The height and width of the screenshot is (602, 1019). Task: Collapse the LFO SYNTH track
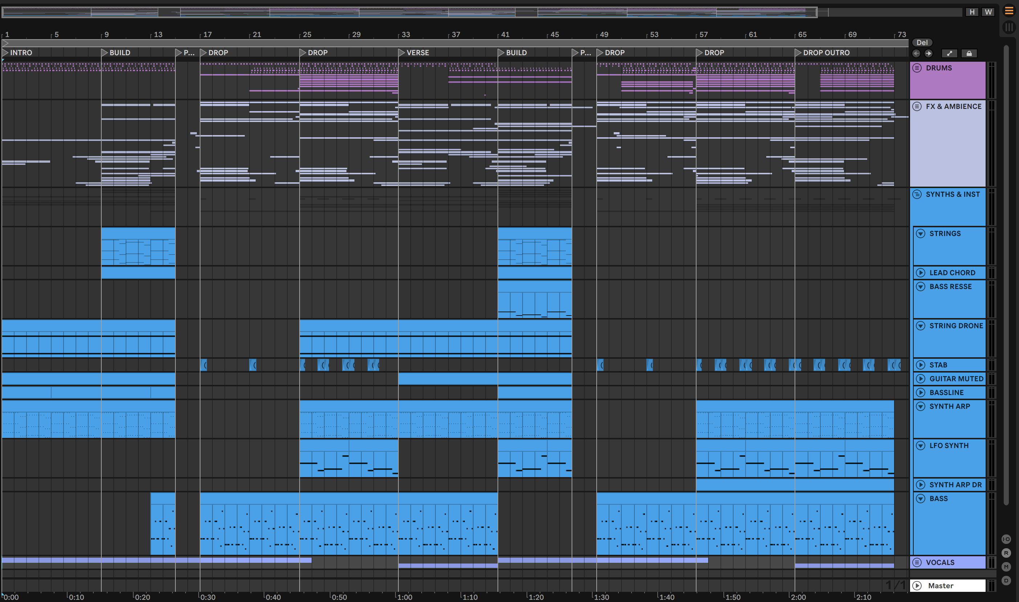tap(921, 446)
